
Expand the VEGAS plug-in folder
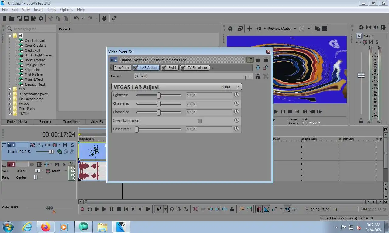coord(9,104)
